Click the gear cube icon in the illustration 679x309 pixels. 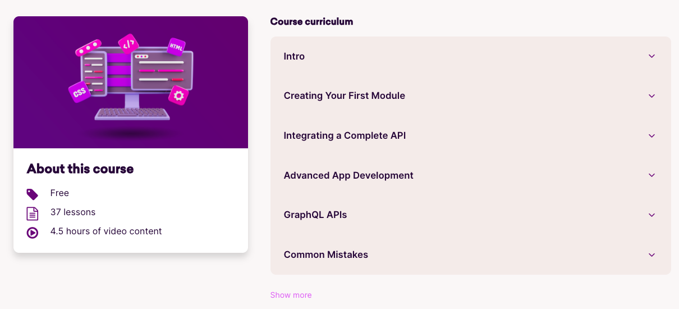[179, 96]
